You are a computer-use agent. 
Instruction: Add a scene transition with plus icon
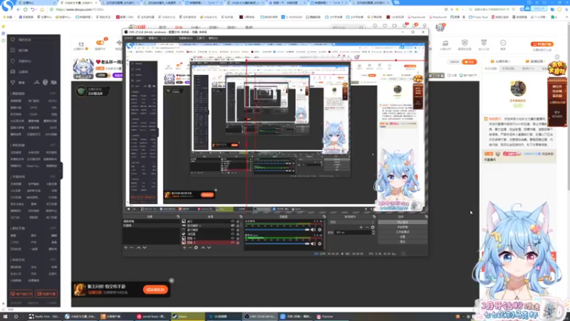(x=361, y=227)
